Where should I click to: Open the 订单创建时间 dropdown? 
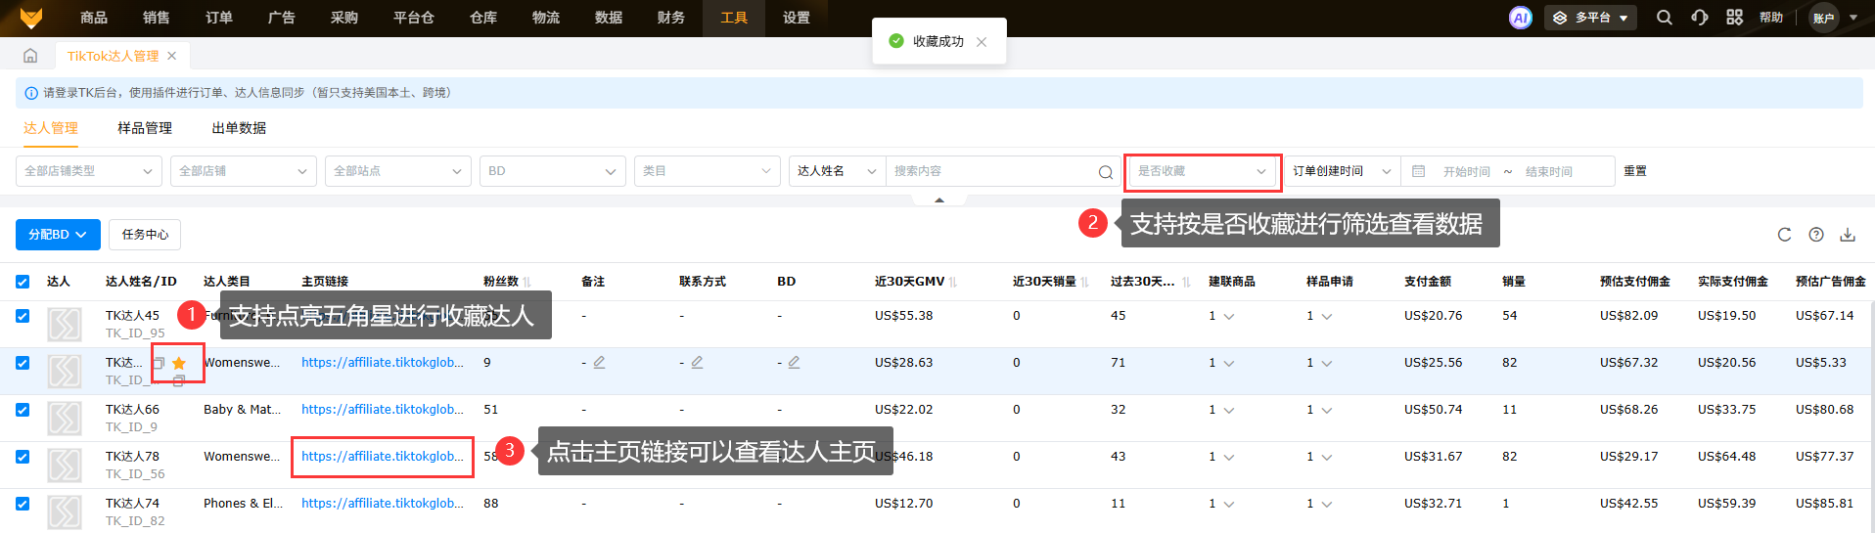tap(1342, 171)
